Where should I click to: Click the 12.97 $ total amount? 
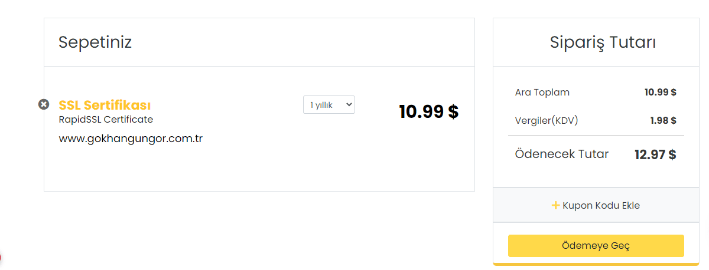(x=655, y=154)
